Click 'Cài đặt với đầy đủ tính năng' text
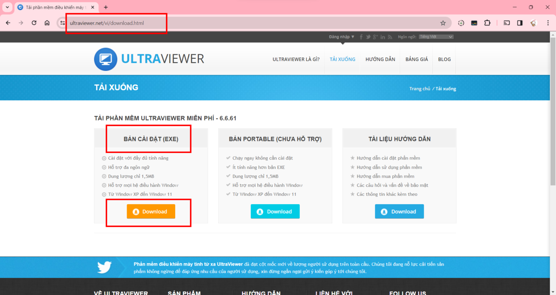This screenshot has height=295, width=556. (x=138, y=158)
